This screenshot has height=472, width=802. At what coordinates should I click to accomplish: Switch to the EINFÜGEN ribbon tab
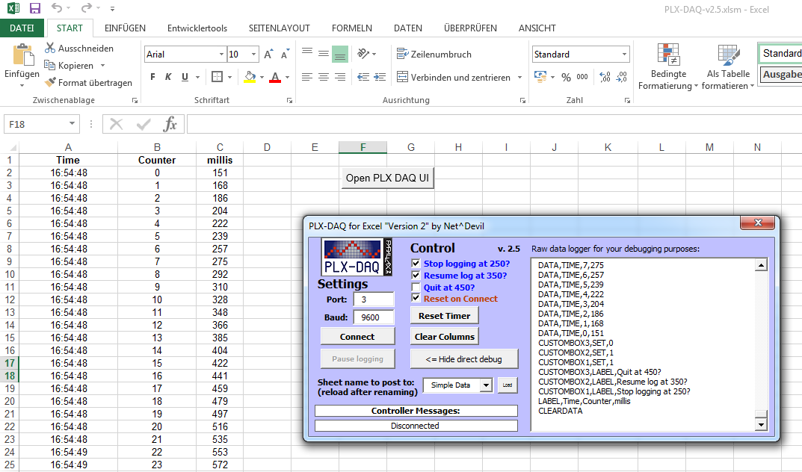[x=125, y=28]
